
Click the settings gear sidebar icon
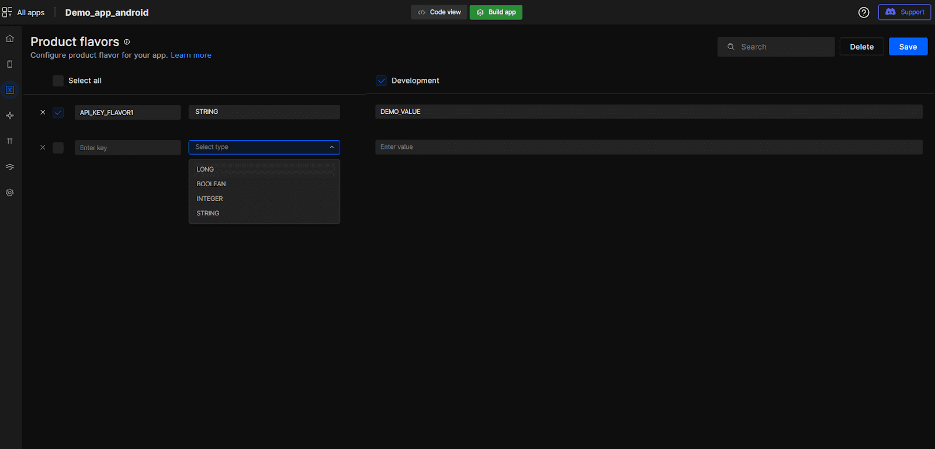pyautogui.click(x=10, y=193)
